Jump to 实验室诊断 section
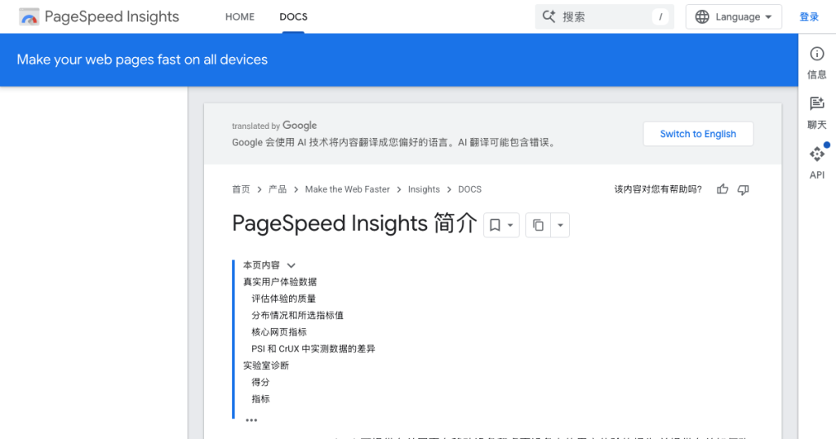The width and height of the screenshot is (836, 439). [266, 366]
